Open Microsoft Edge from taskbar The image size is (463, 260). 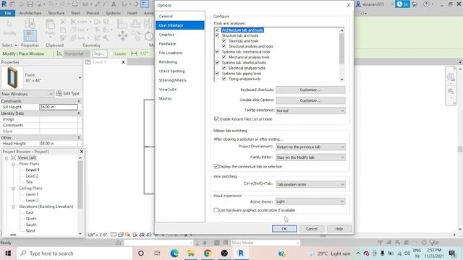point(174,253)
